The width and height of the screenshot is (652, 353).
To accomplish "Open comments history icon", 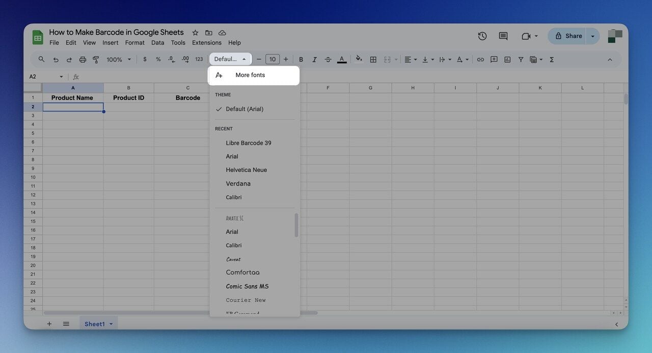I will pyautogui.click(x=503, y=36).
